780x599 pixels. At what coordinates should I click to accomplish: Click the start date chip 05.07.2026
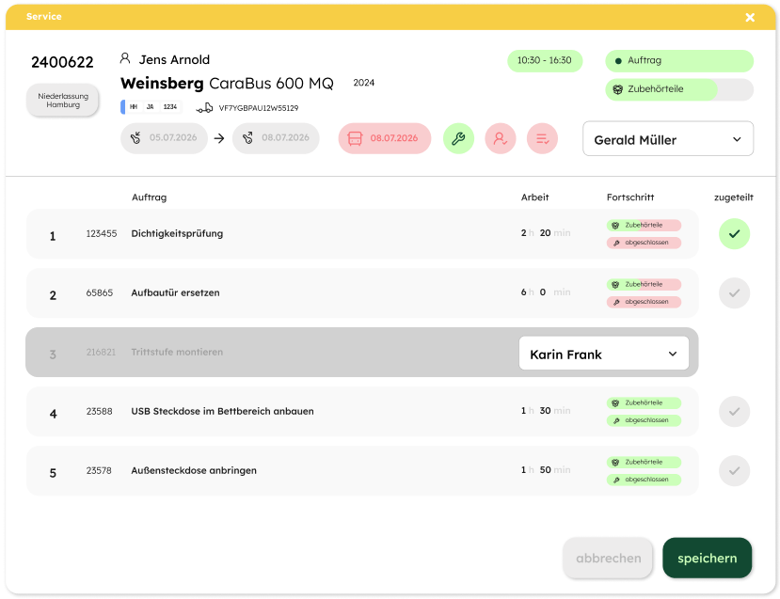[x=164, y=138]
